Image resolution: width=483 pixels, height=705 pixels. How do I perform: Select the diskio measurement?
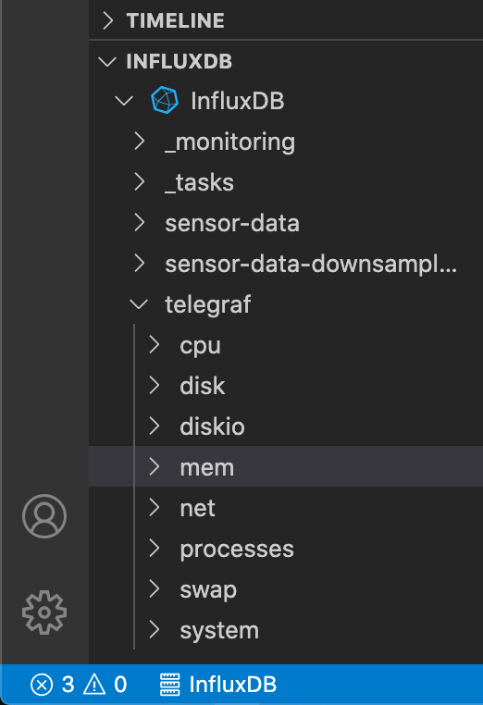(x=212, y=427)
